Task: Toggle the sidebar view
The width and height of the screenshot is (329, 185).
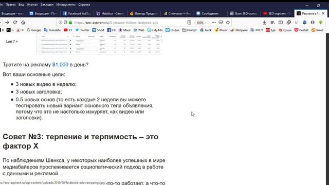Action: pyautogui.click(x=281, y=23)
